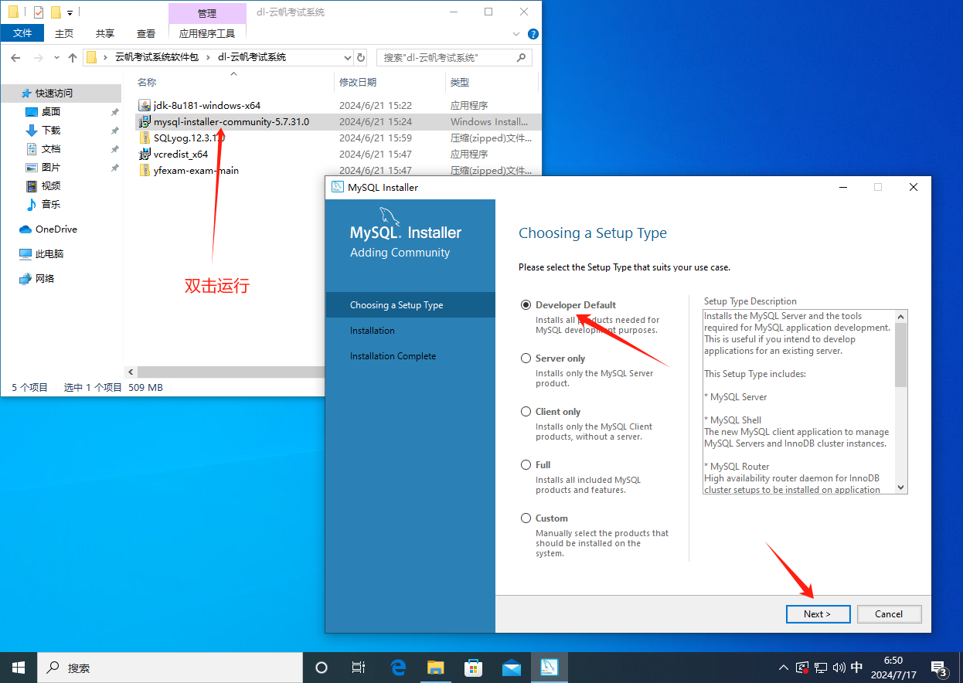Select Custom setup type radio button
Viewport: 963px width, 683px height.
526,518
